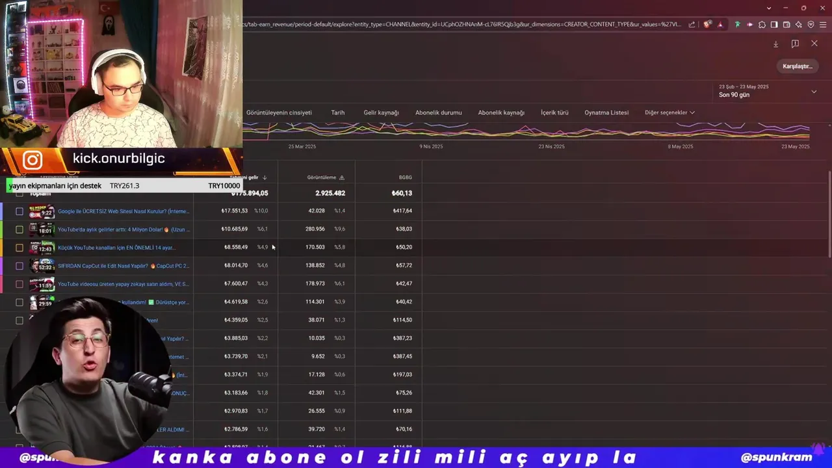Click the browser address bar URL
The image size is (832, 468).
click(x=461, y=25)
